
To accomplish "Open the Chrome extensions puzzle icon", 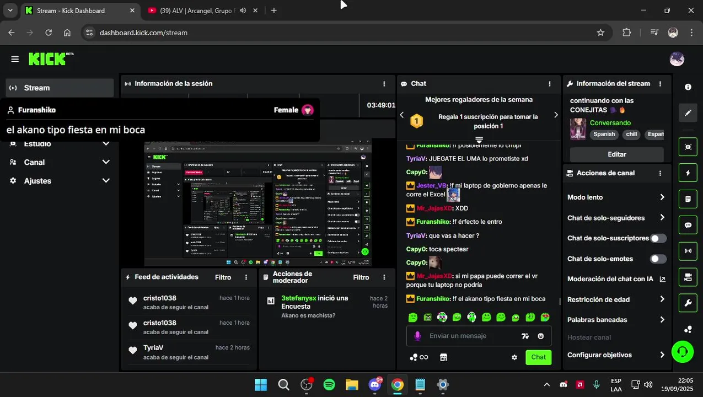I will point(627,33).
